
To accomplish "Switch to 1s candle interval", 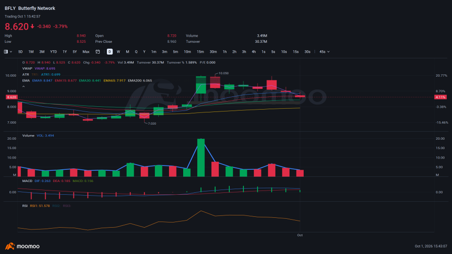I will (x=264, y=52).
